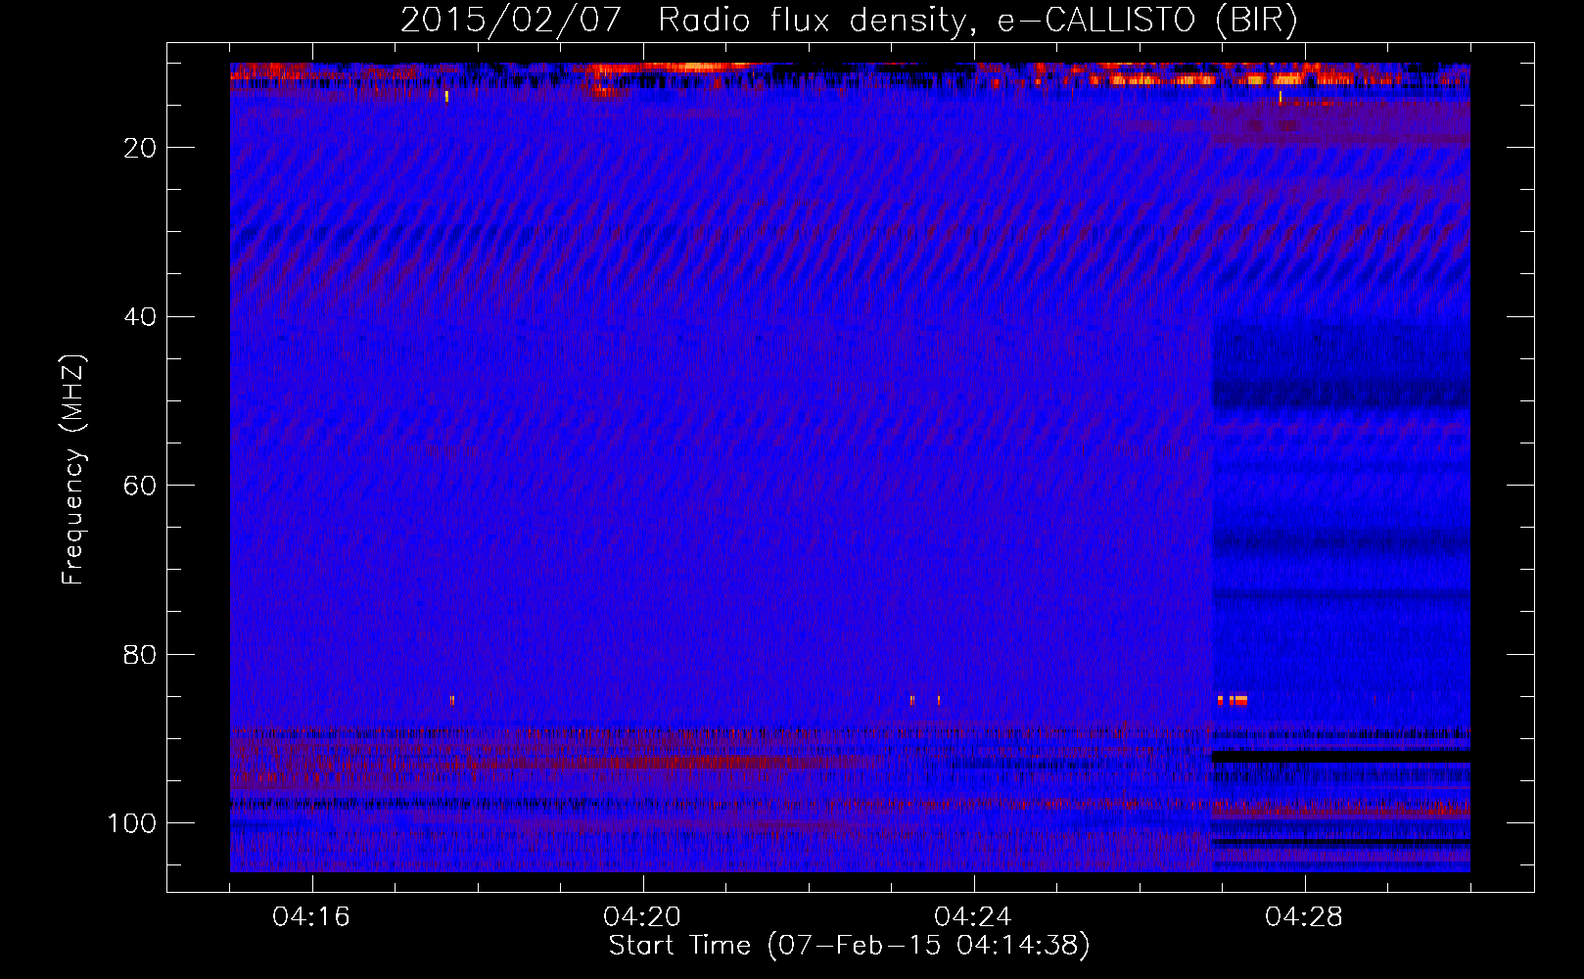Click the date '2015/02/07' in the title
The image size is (1584, 979).
511,21
